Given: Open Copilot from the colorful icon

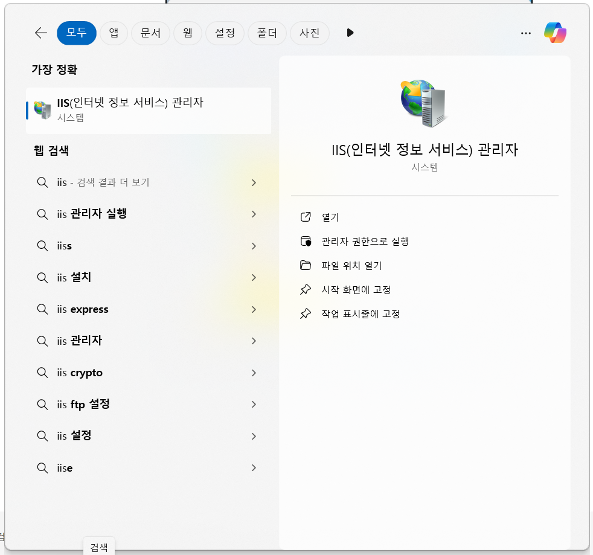Looking at the screenshot, I should pos(555,33).
